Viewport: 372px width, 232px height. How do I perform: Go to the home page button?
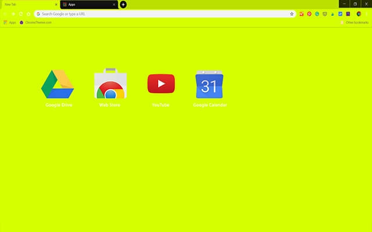(28, 14)
